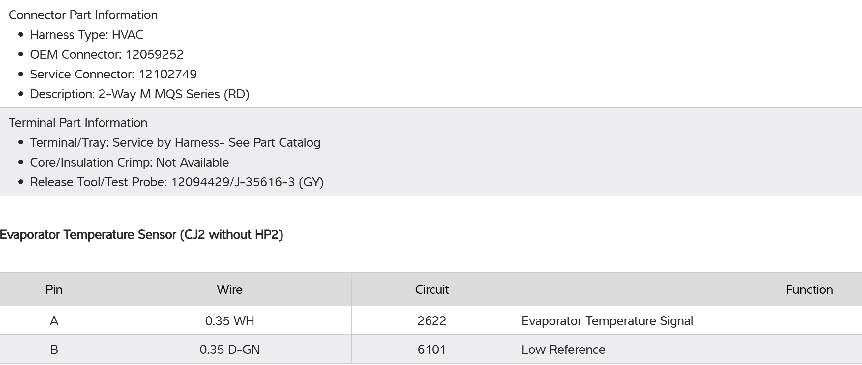Viewport: 862px width, 365px height.
Task: Select the Function column header
Action: coord(809,289)
